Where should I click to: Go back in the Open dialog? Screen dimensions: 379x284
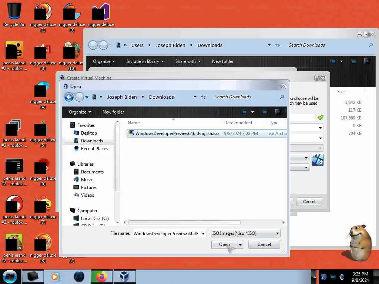click(69, 97)
